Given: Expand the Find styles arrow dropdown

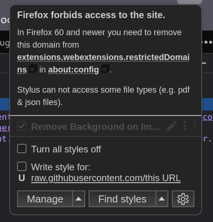Looking at the screenshot, I should (162, 199).
